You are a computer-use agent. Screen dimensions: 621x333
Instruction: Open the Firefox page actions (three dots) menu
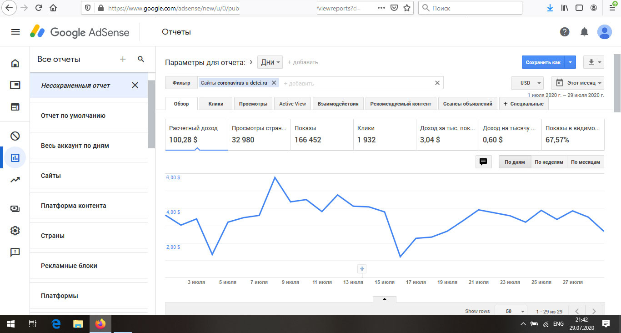(x=381, y=8)
